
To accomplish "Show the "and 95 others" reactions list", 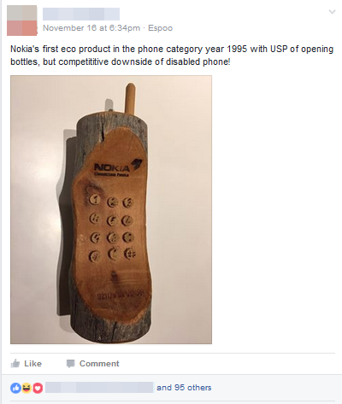I will [x=184, y=388].
